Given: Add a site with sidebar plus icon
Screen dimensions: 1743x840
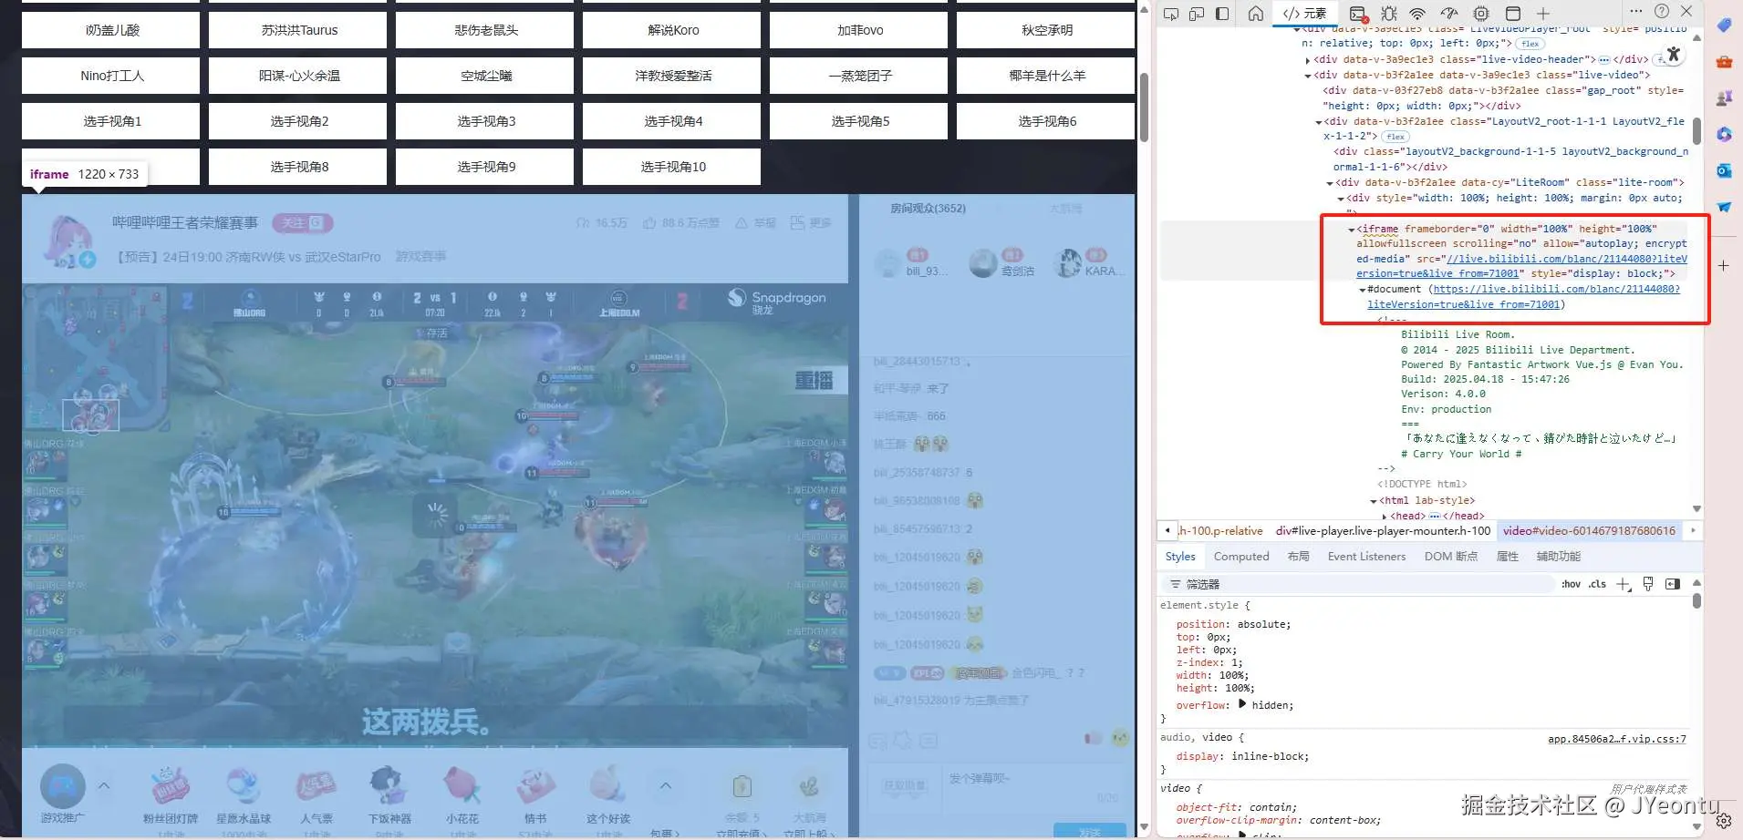Looking at the screenshot, I should (1724, 266).
